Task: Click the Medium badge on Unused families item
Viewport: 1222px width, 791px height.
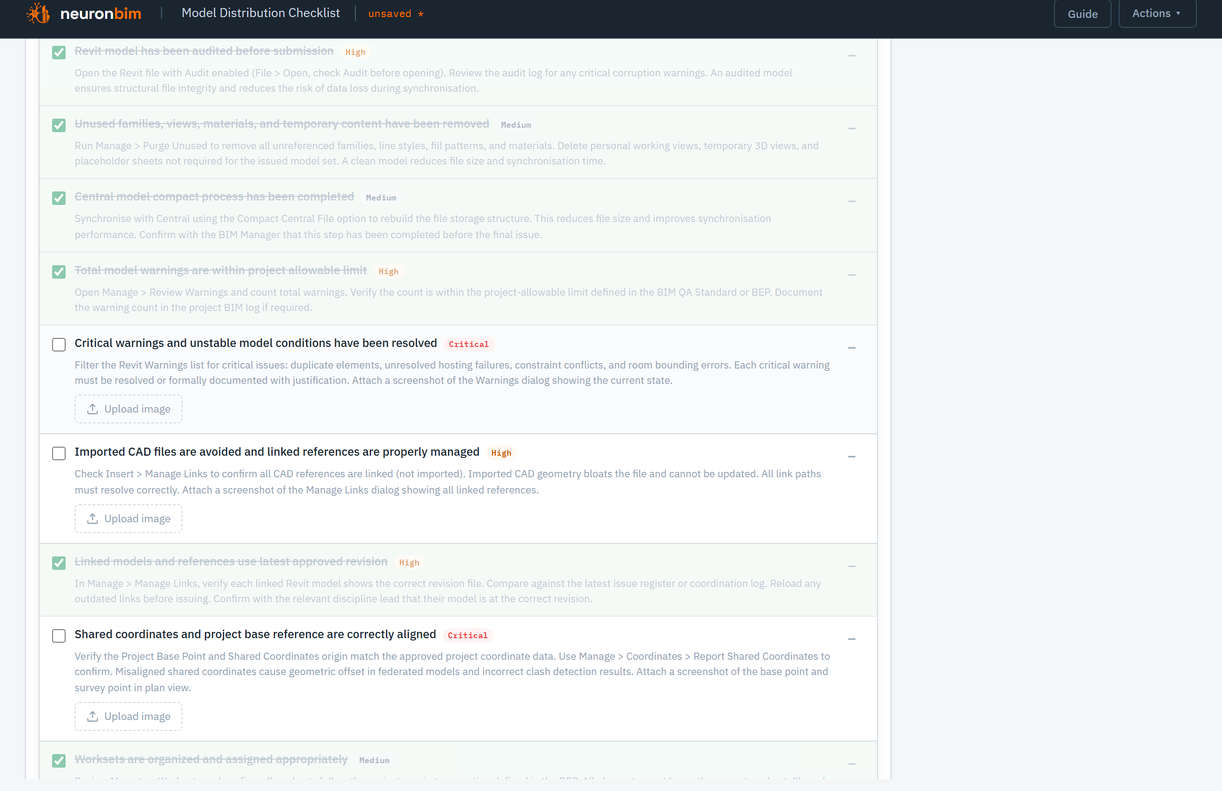Action: 516,125
